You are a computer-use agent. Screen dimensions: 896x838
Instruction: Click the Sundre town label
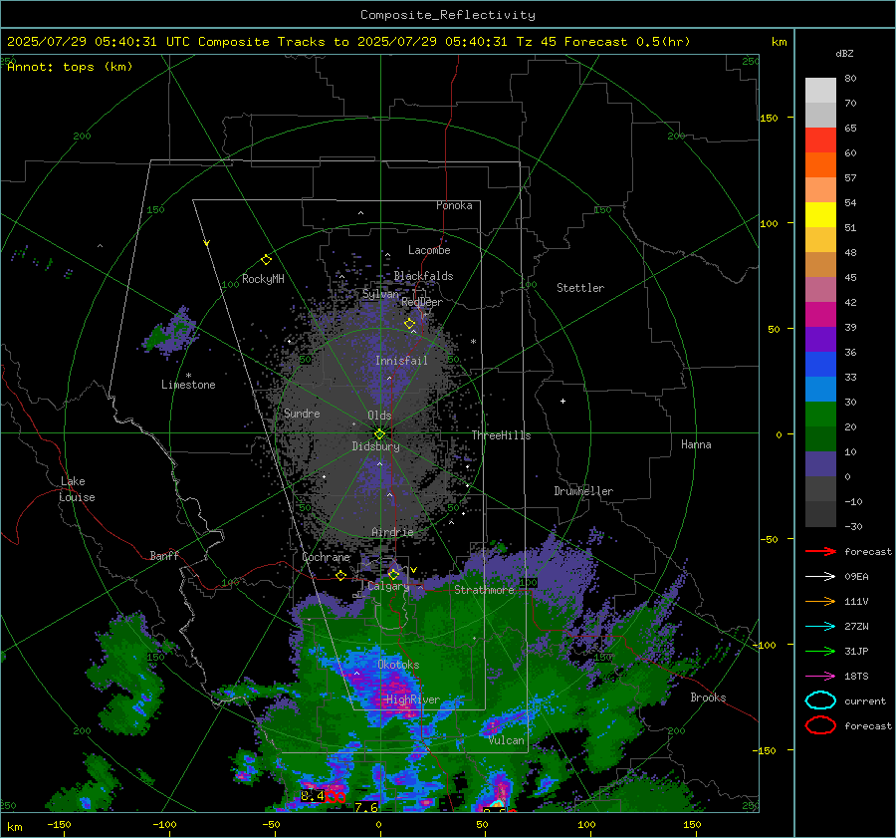click(x=302, y=414)
